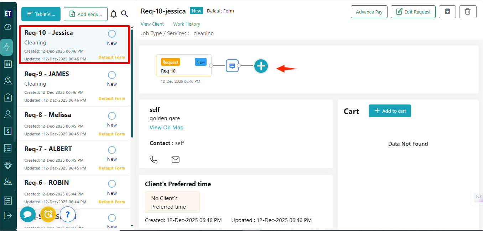
Task: Click the plus circle in workflow
Action: tap(261, 66)
